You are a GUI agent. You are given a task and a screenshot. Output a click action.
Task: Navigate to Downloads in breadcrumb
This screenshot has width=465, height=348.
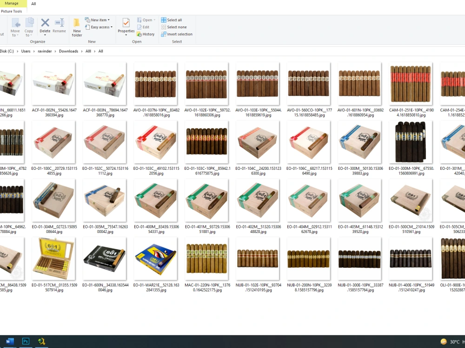[x=68, y=51]
